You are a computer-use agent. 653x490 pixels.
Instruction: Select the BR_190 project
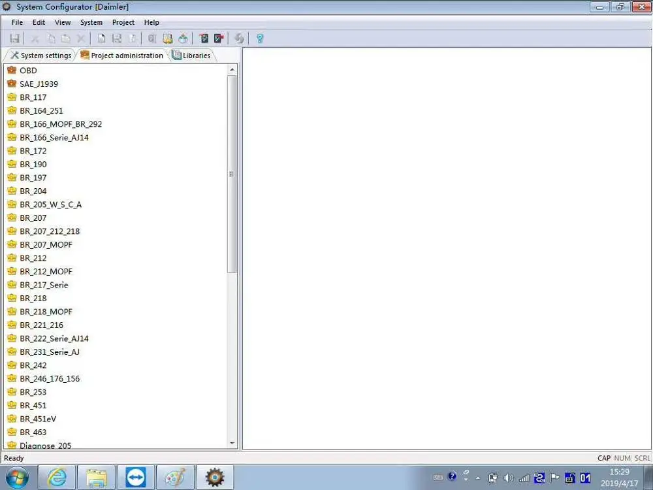[x=33, y=164]
